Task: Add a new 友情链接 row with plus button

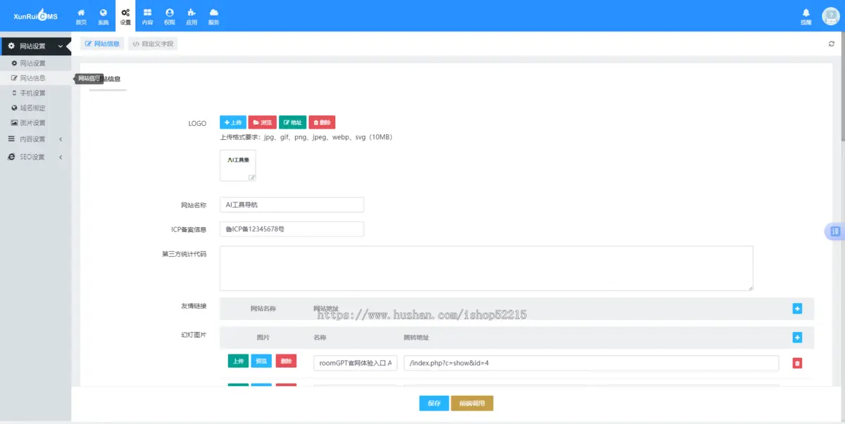Action: coord(797,309)
